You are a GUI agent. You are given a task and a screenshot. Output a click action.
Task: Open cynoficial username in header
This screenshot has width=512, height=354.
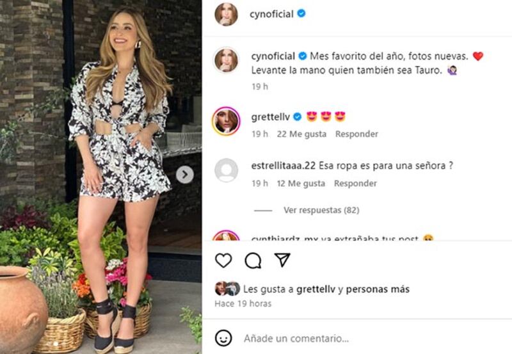(x=271, y=14)
